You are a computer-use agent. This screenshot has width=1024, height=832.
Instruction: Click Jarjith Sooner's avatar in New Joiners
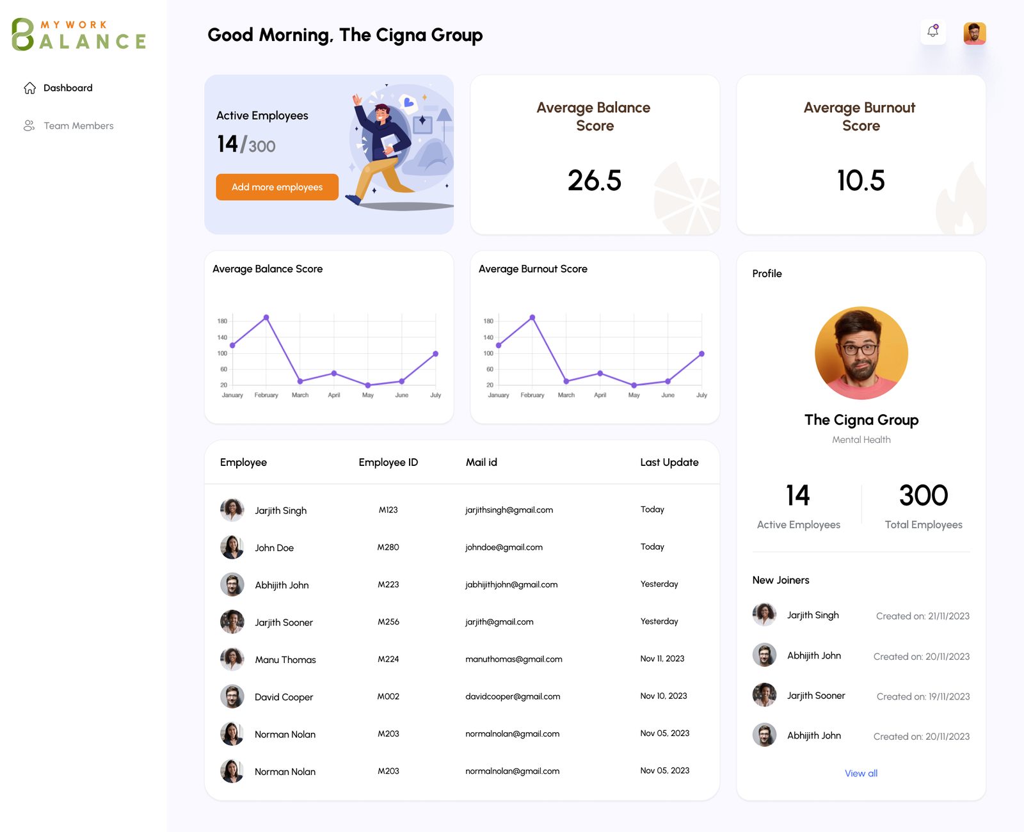(x=764, y=695)
